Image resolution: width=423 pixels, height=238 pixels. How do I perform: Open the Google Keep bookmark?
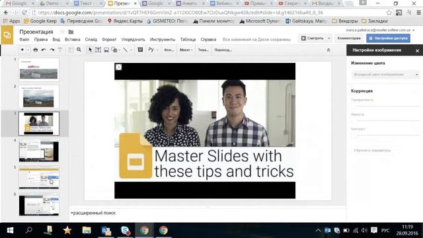40,21
